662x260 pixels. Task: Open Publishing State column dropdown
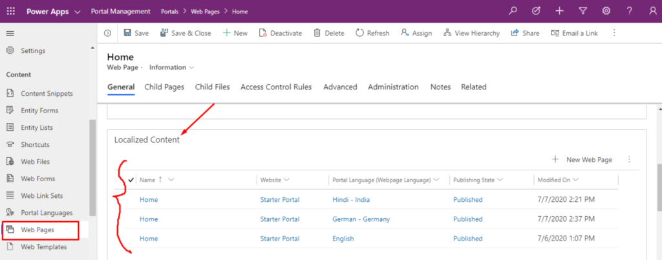click(x=500, y=180)
